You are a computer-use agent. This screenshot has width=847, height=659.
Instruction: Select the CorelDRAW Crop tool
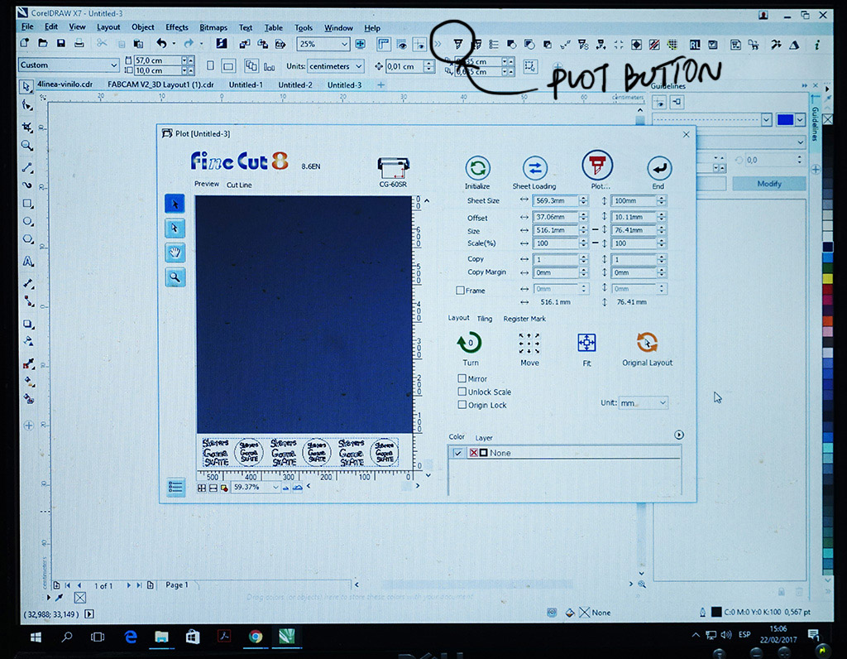pos(27,127)
